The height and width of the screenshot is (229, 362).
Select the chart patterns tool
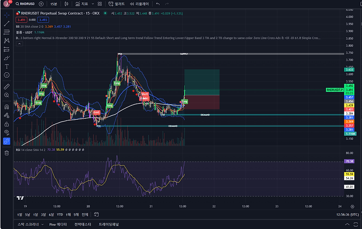(x=7, y=41)
